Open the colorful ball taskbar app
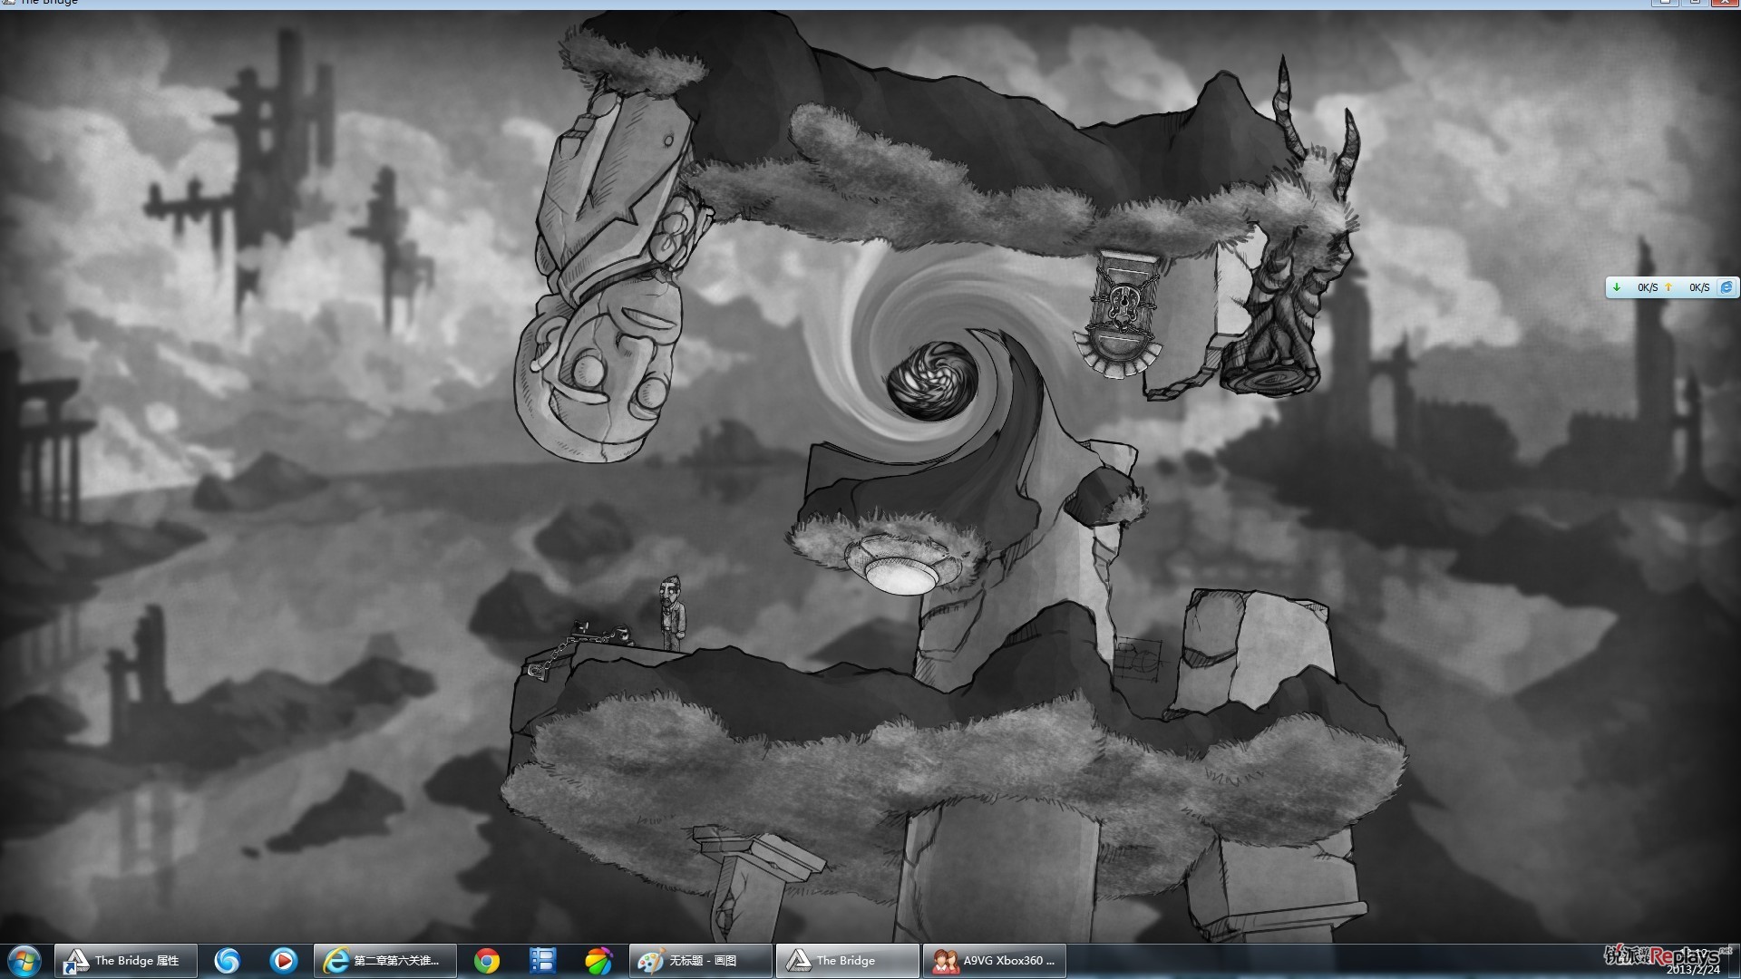This screenshot has height=979, width=1741. click(x=598, y=961)
